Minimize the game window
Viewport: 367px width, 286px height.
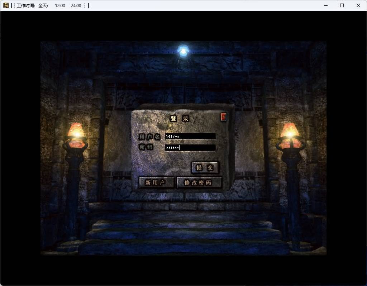(x=325, y=5)
